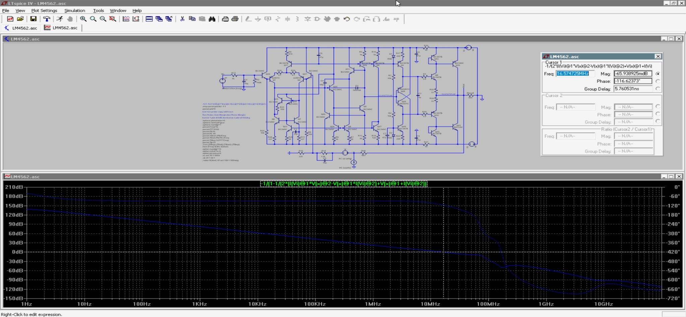Select the Cursor 2 Group Delay radio button

coord(658,121)
